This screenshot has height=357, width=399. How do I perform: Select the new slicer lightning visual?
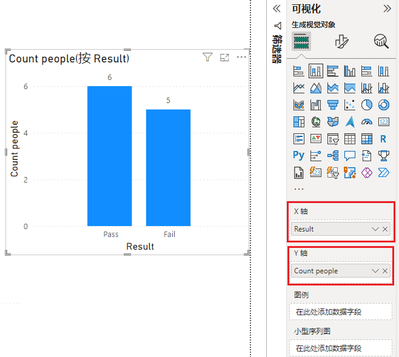pos(333,173)
